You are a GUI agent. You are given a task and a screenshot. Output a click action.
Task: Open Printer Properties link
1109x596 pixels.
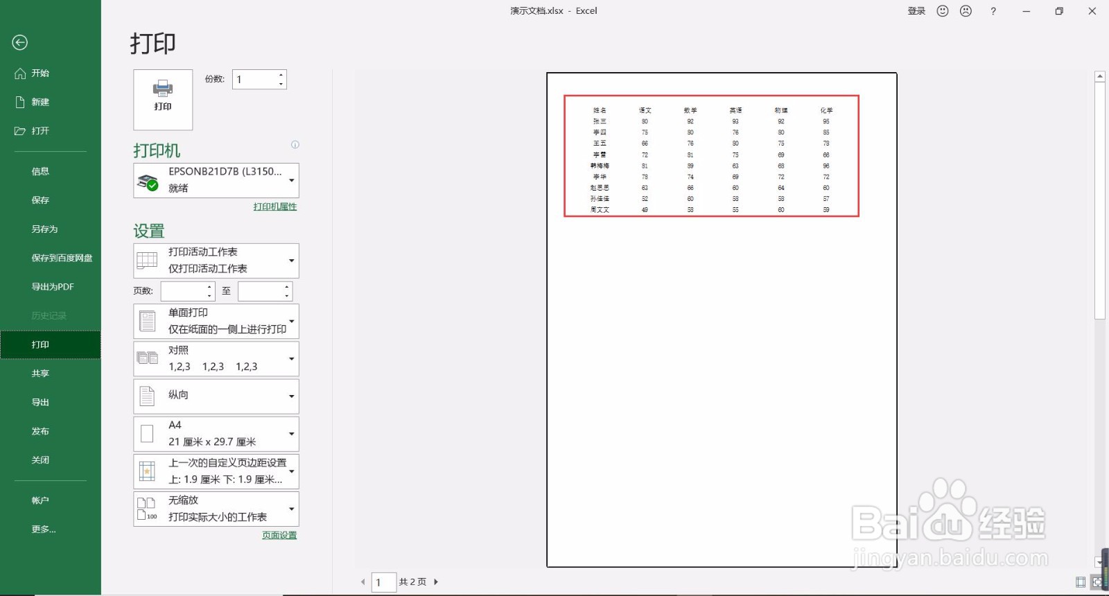[x=275, y=207]
